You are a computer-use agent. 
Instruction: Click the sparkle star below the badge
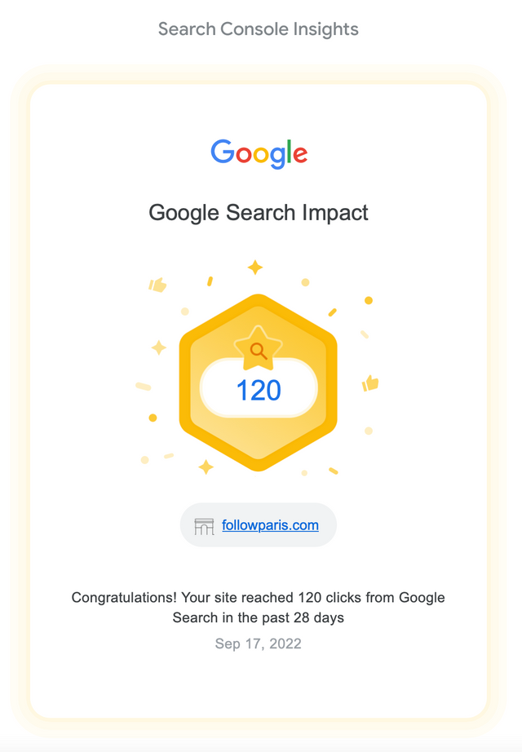coord(206,467)
